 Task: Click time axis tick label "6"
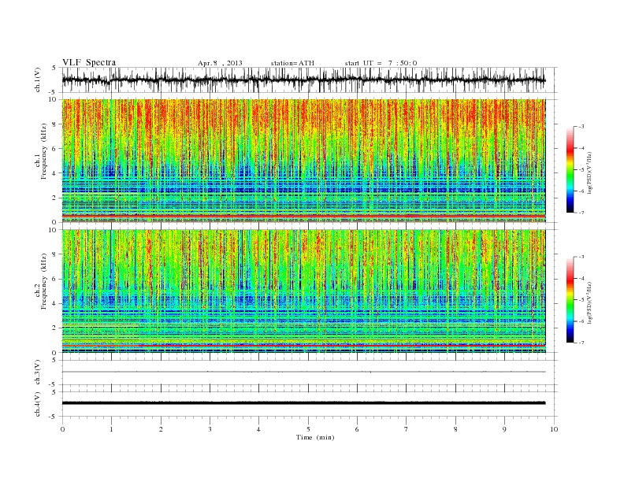pos(357,429)
